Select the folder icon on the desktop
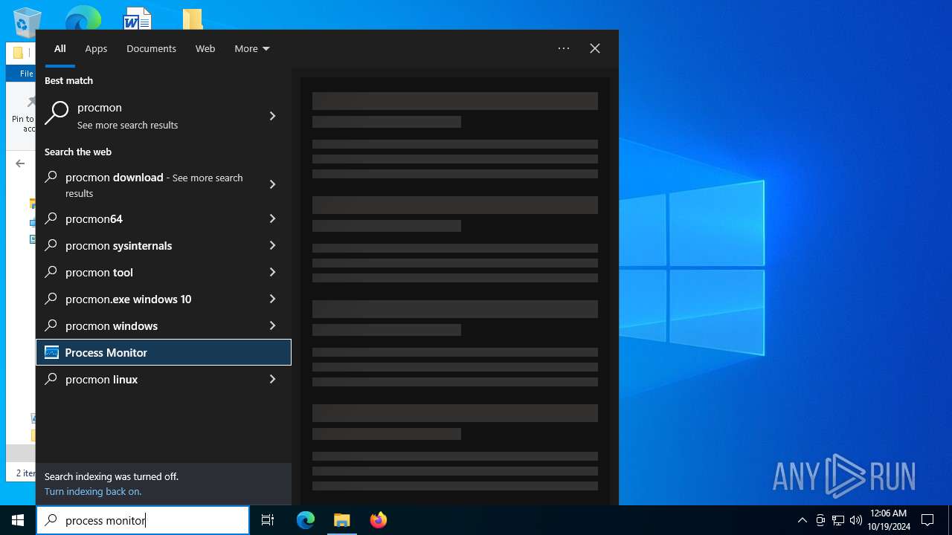This screenshot has width=952, height=535. tap(193, 19)
